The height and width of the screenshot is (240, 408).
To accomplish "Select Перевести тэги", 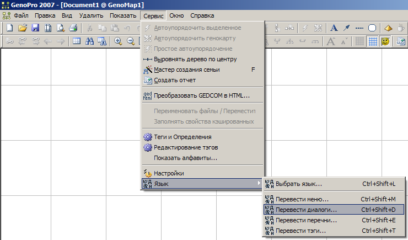I will coord(334,231).
